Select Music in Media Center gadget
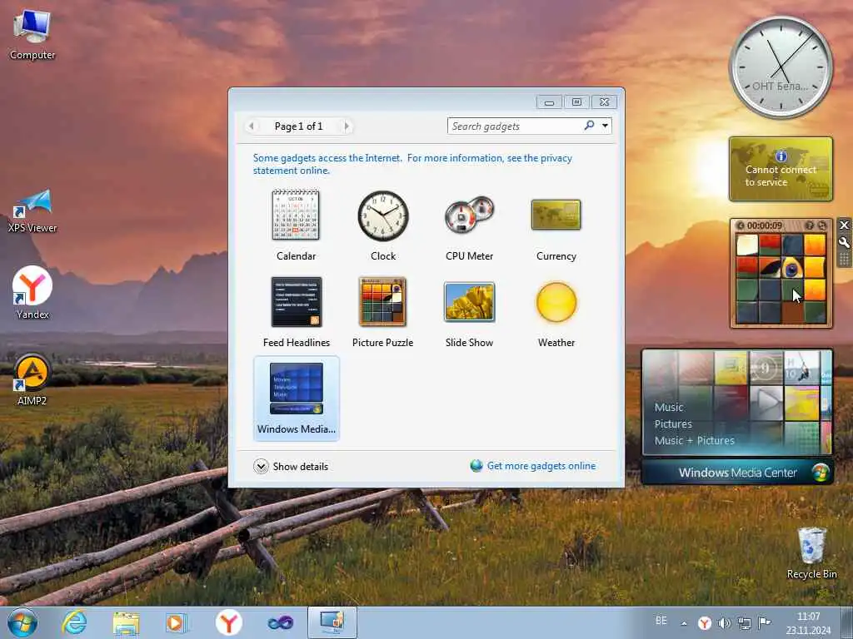853x639 pixels. (669, 407)
